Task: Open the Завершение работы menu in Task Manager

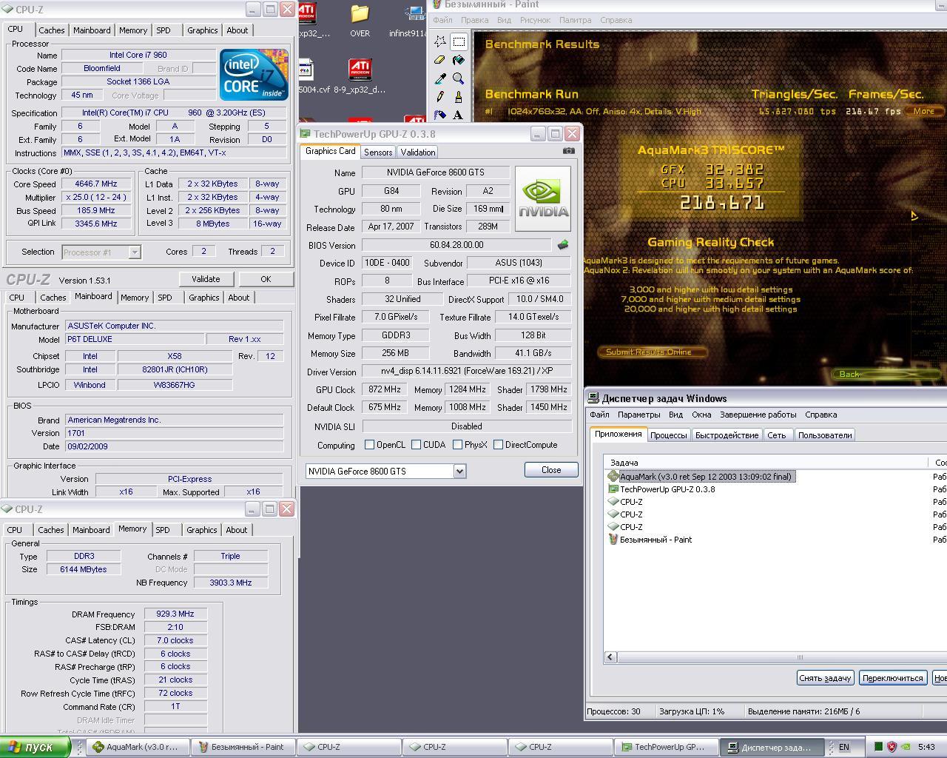Action: coord(758,415)
